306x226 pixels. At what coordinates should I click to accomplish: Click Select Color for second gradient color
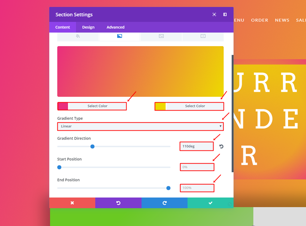click(195, 106)
